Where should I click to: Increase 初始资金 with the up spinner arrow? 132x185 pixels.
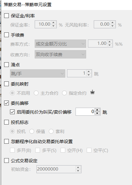(x=78, y=168)
